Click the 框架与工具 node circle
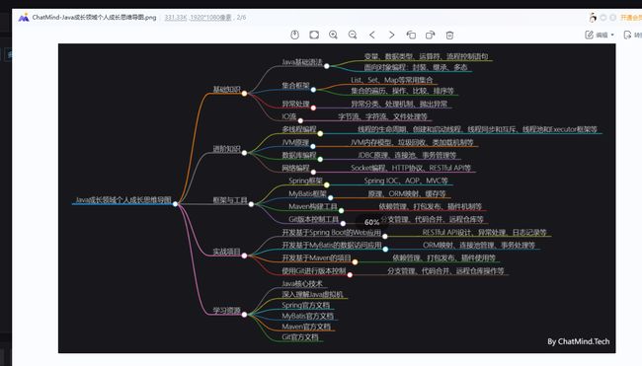Viewport: 642px width, 366px height. tap(251, 204)
